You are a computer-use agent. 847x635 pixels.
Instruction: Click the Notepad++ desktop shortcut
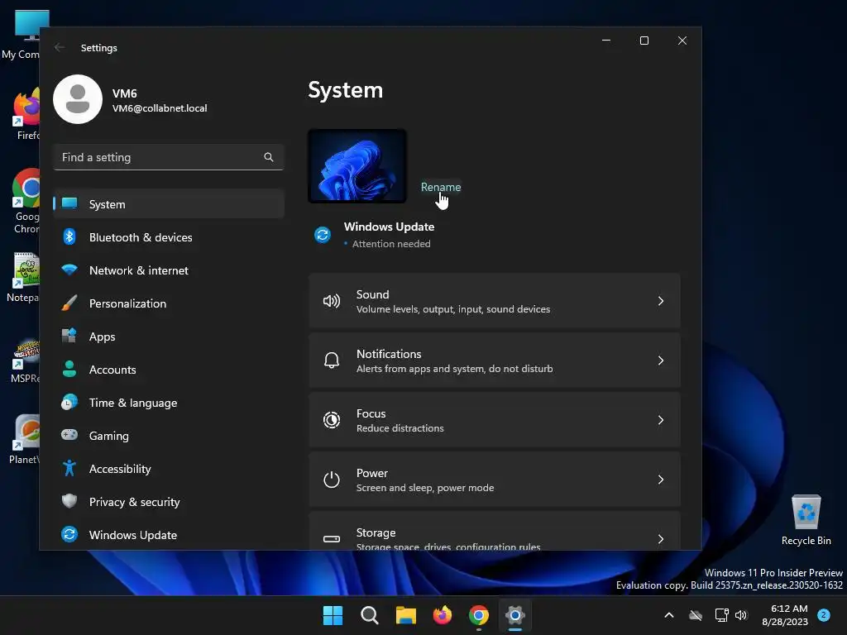coord(24,276)
